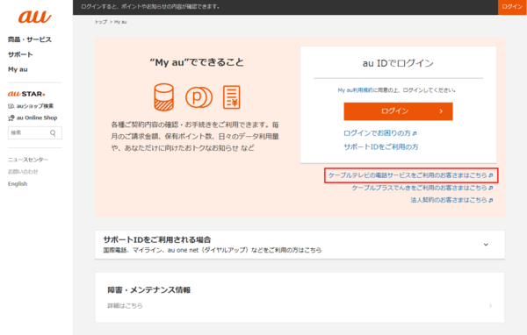This screenshot has height=335, width=527.
Task: Expand the サポートIDをご利用される場合 section chevron
Action: [x=486, y=245]
